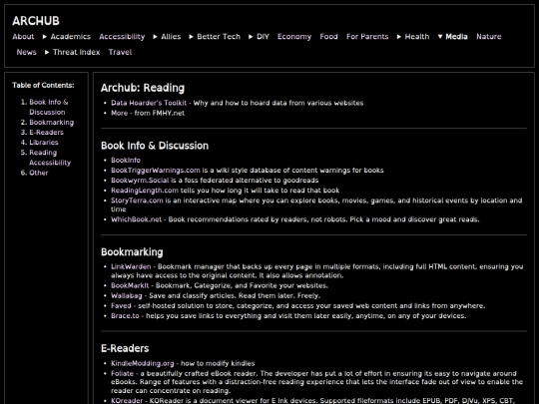Expand the DIY menu
This screenshot has height=404, width=539.
(259, 37)
